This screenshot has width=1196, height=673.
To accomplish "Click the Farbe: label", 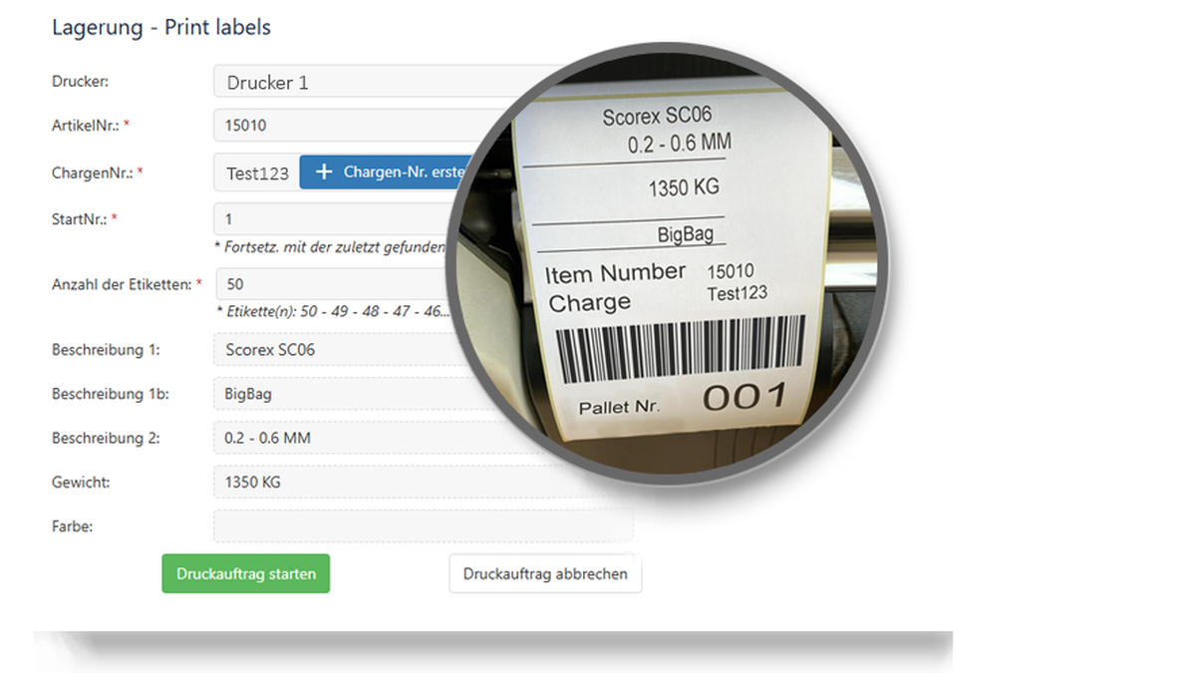I will coord(73,525).
